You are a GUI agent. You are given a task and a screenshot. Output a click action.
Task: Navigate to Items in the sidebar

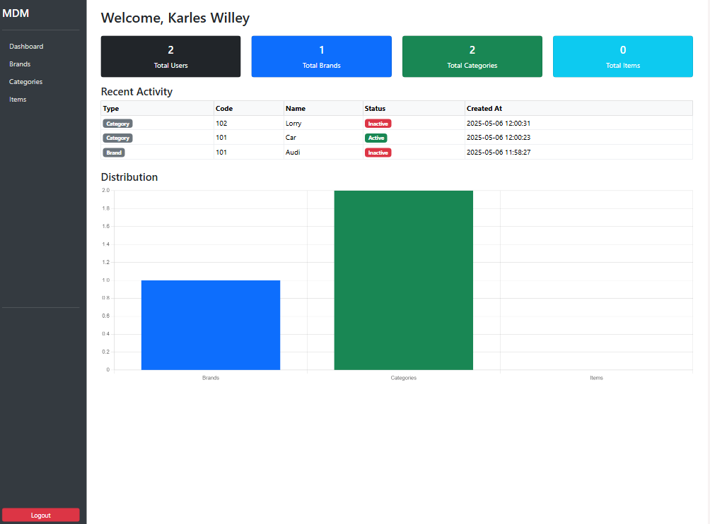tap(18, 99)
